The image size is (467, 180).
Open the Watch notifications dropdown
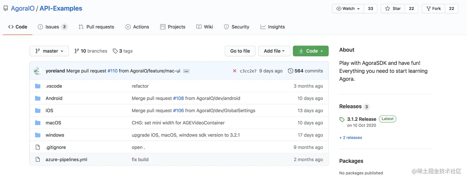pyautogui.click(x=348, y=9)
